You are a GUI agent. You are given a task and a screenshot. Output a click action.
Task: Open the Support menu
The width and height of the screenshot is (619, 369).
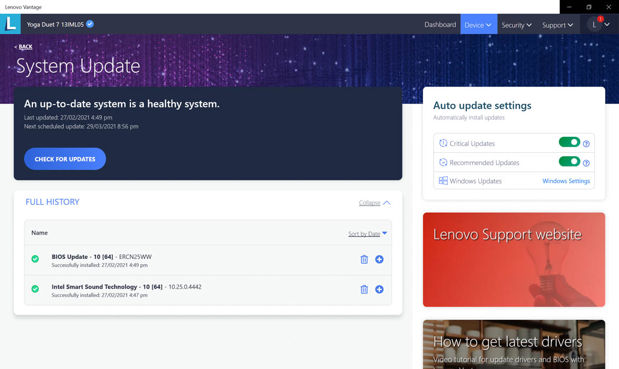tap(557, 25)
